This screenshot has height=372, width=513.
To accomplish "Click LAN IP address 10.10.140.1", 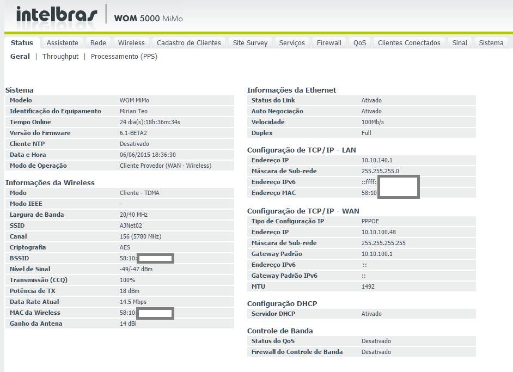I will coord(377,160).
